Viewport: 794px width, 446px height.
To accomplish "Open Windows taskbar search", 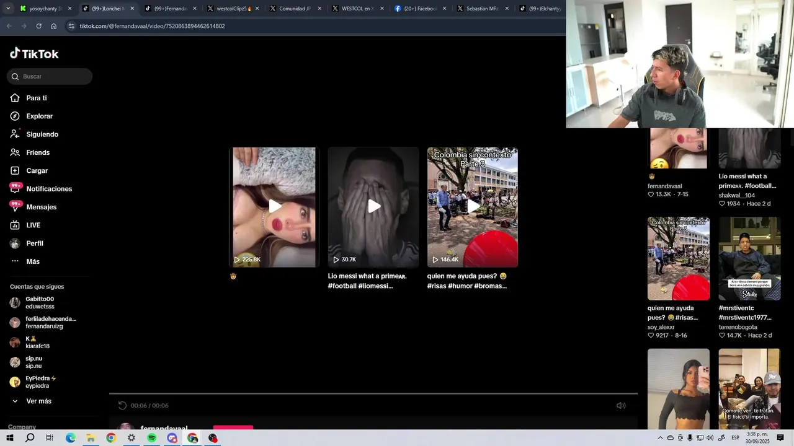I will click(x=30, y=438).
